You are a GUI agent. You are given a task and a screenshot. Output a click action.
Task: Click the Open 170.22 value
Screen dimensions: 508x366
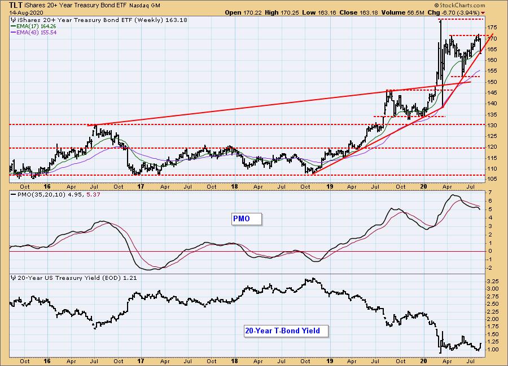point(243,12)
